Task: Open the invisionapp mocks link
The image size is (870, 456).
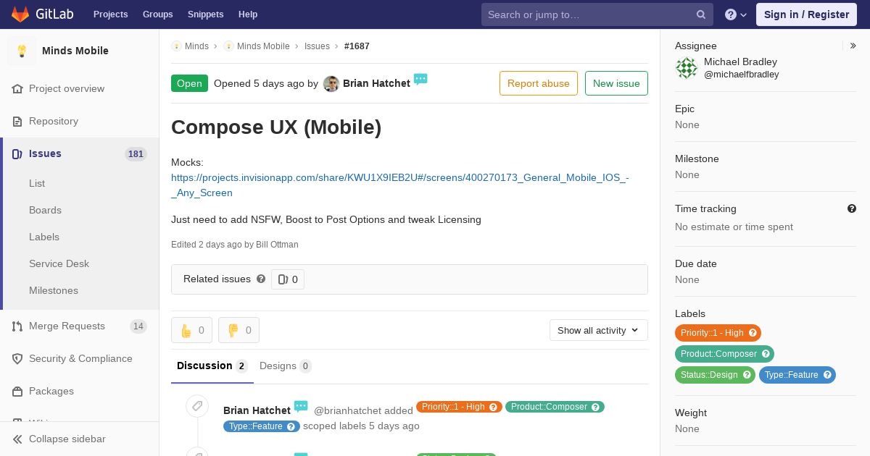Action: (400, 185)
